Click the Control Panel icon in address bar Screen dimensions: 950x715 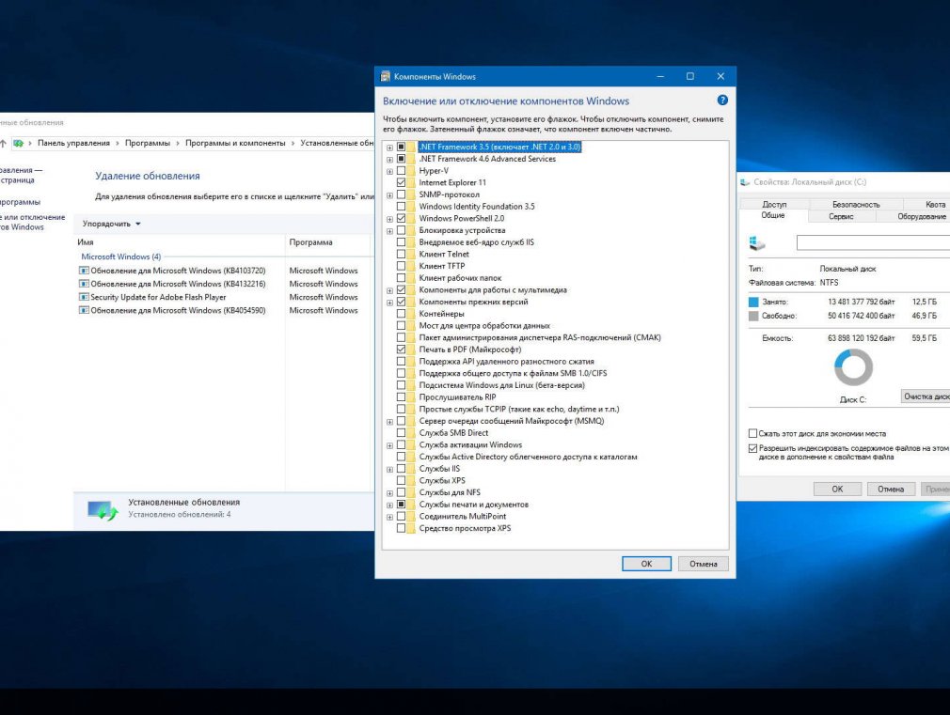(18, 144)
